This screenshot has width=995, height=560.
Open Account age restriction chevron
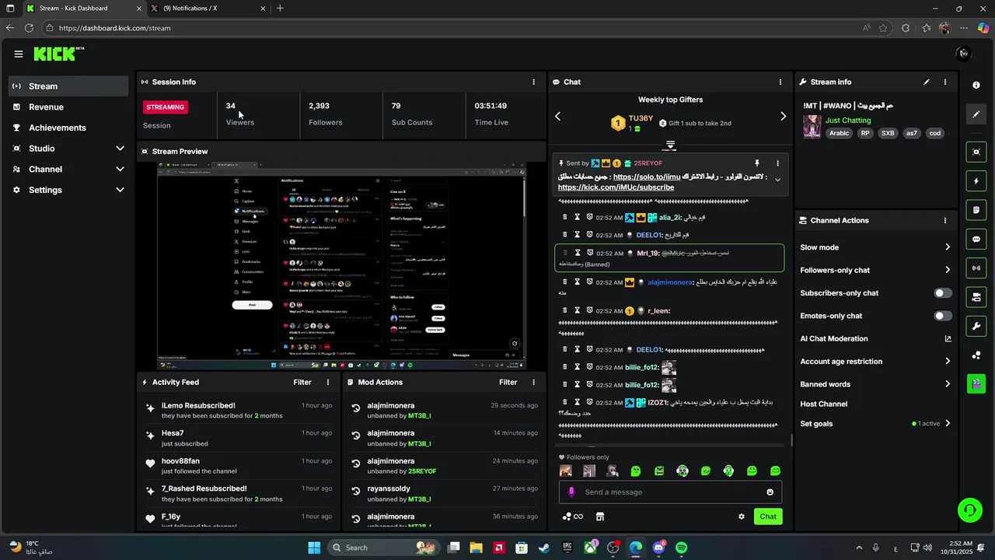coord(948,362)
